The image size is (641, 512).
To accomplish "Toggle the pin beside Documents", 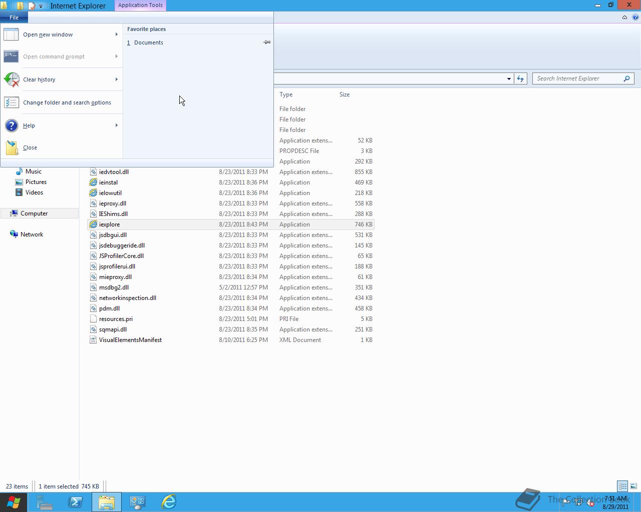I will click(x=267, y=42).
